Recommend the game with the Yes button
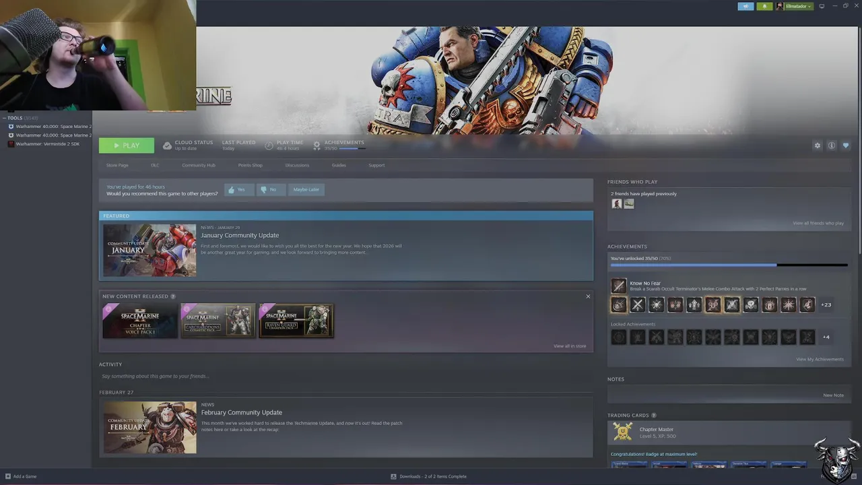 pos(238,189)
